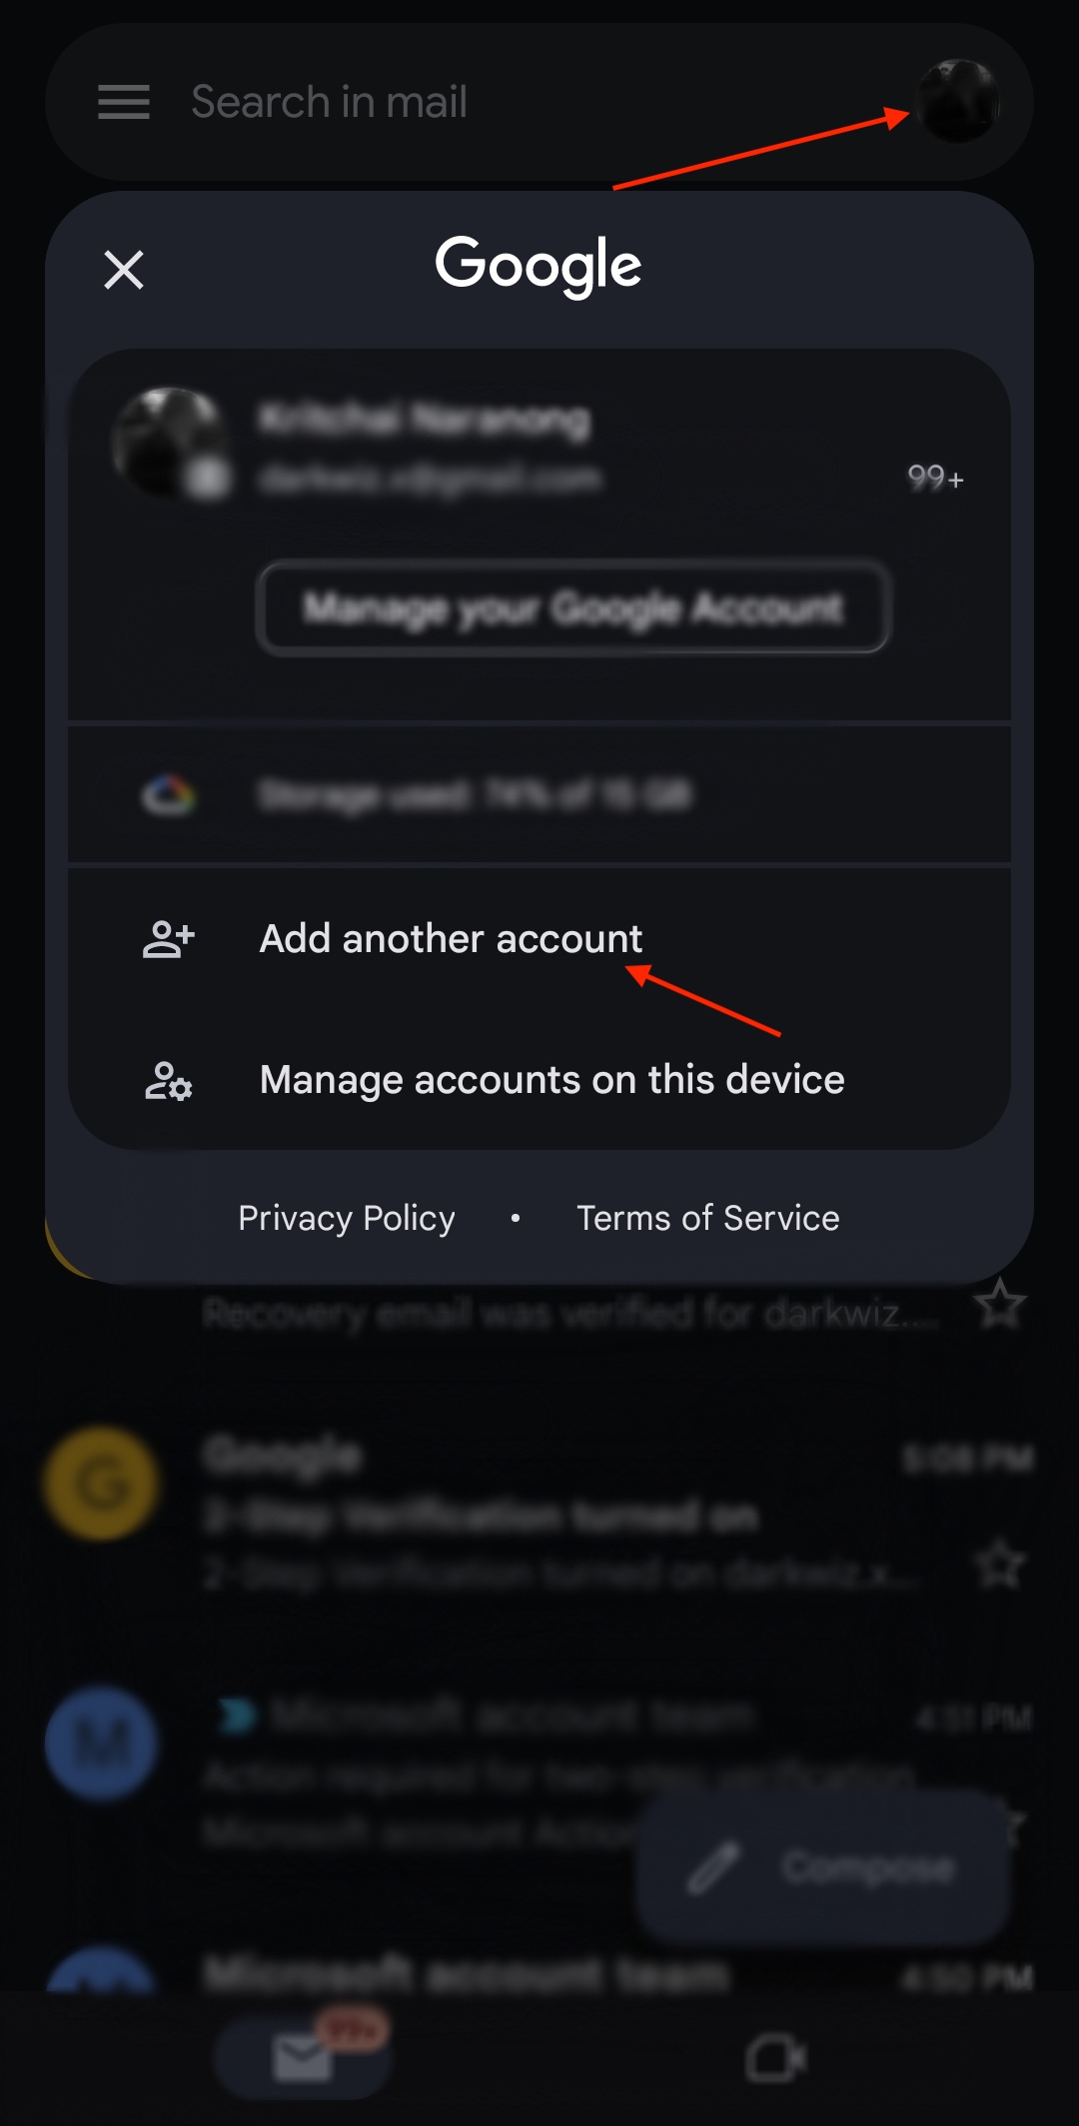Open the Privacy Policy link
The image size is (1079, 2126).
pos(347,1218)
